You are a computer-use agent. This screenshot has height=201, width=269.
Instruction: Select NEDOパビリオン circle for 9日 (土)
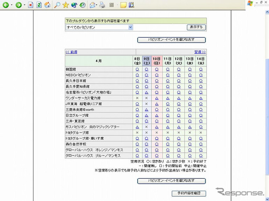coord(147,75)
